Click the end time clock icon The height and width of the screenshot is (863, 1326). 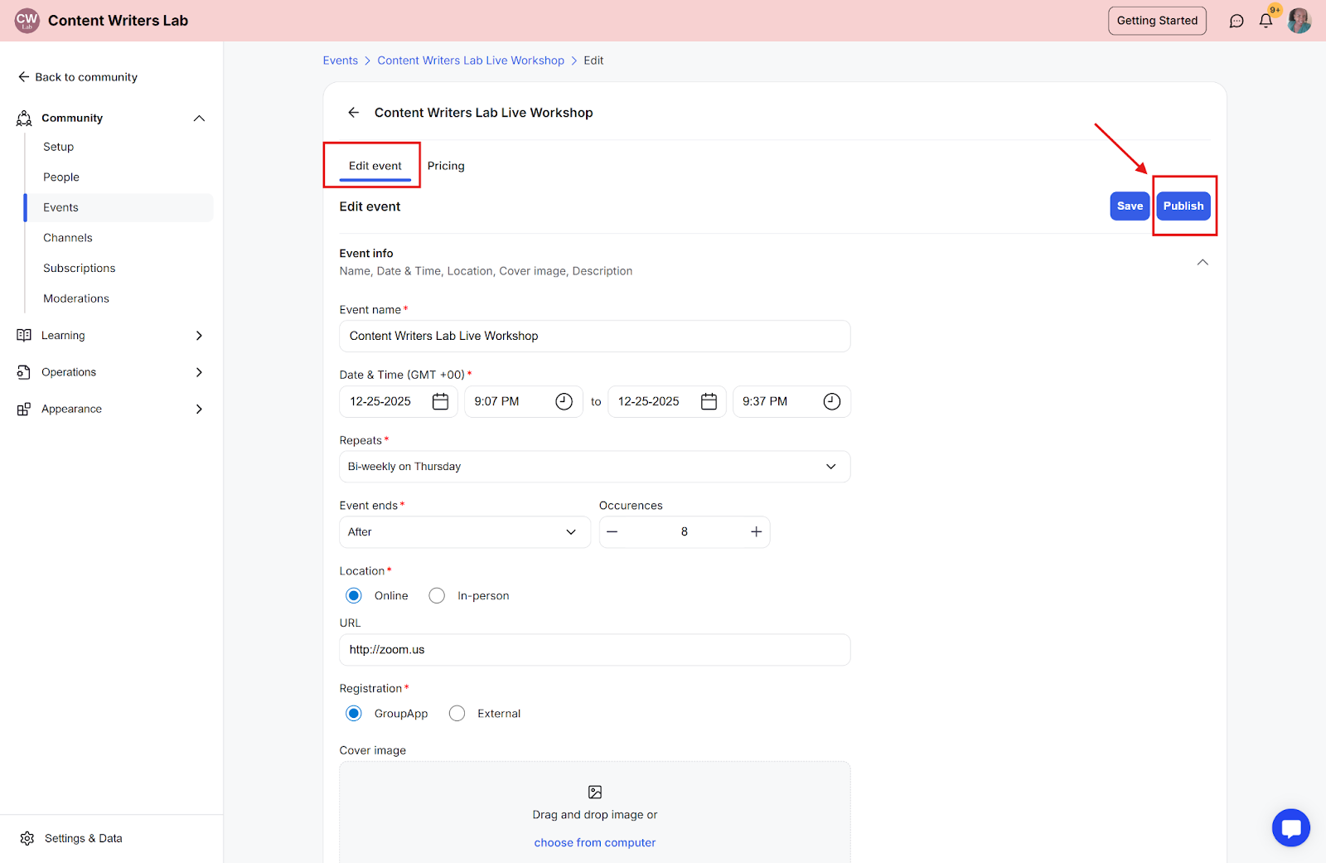point(831,401)
